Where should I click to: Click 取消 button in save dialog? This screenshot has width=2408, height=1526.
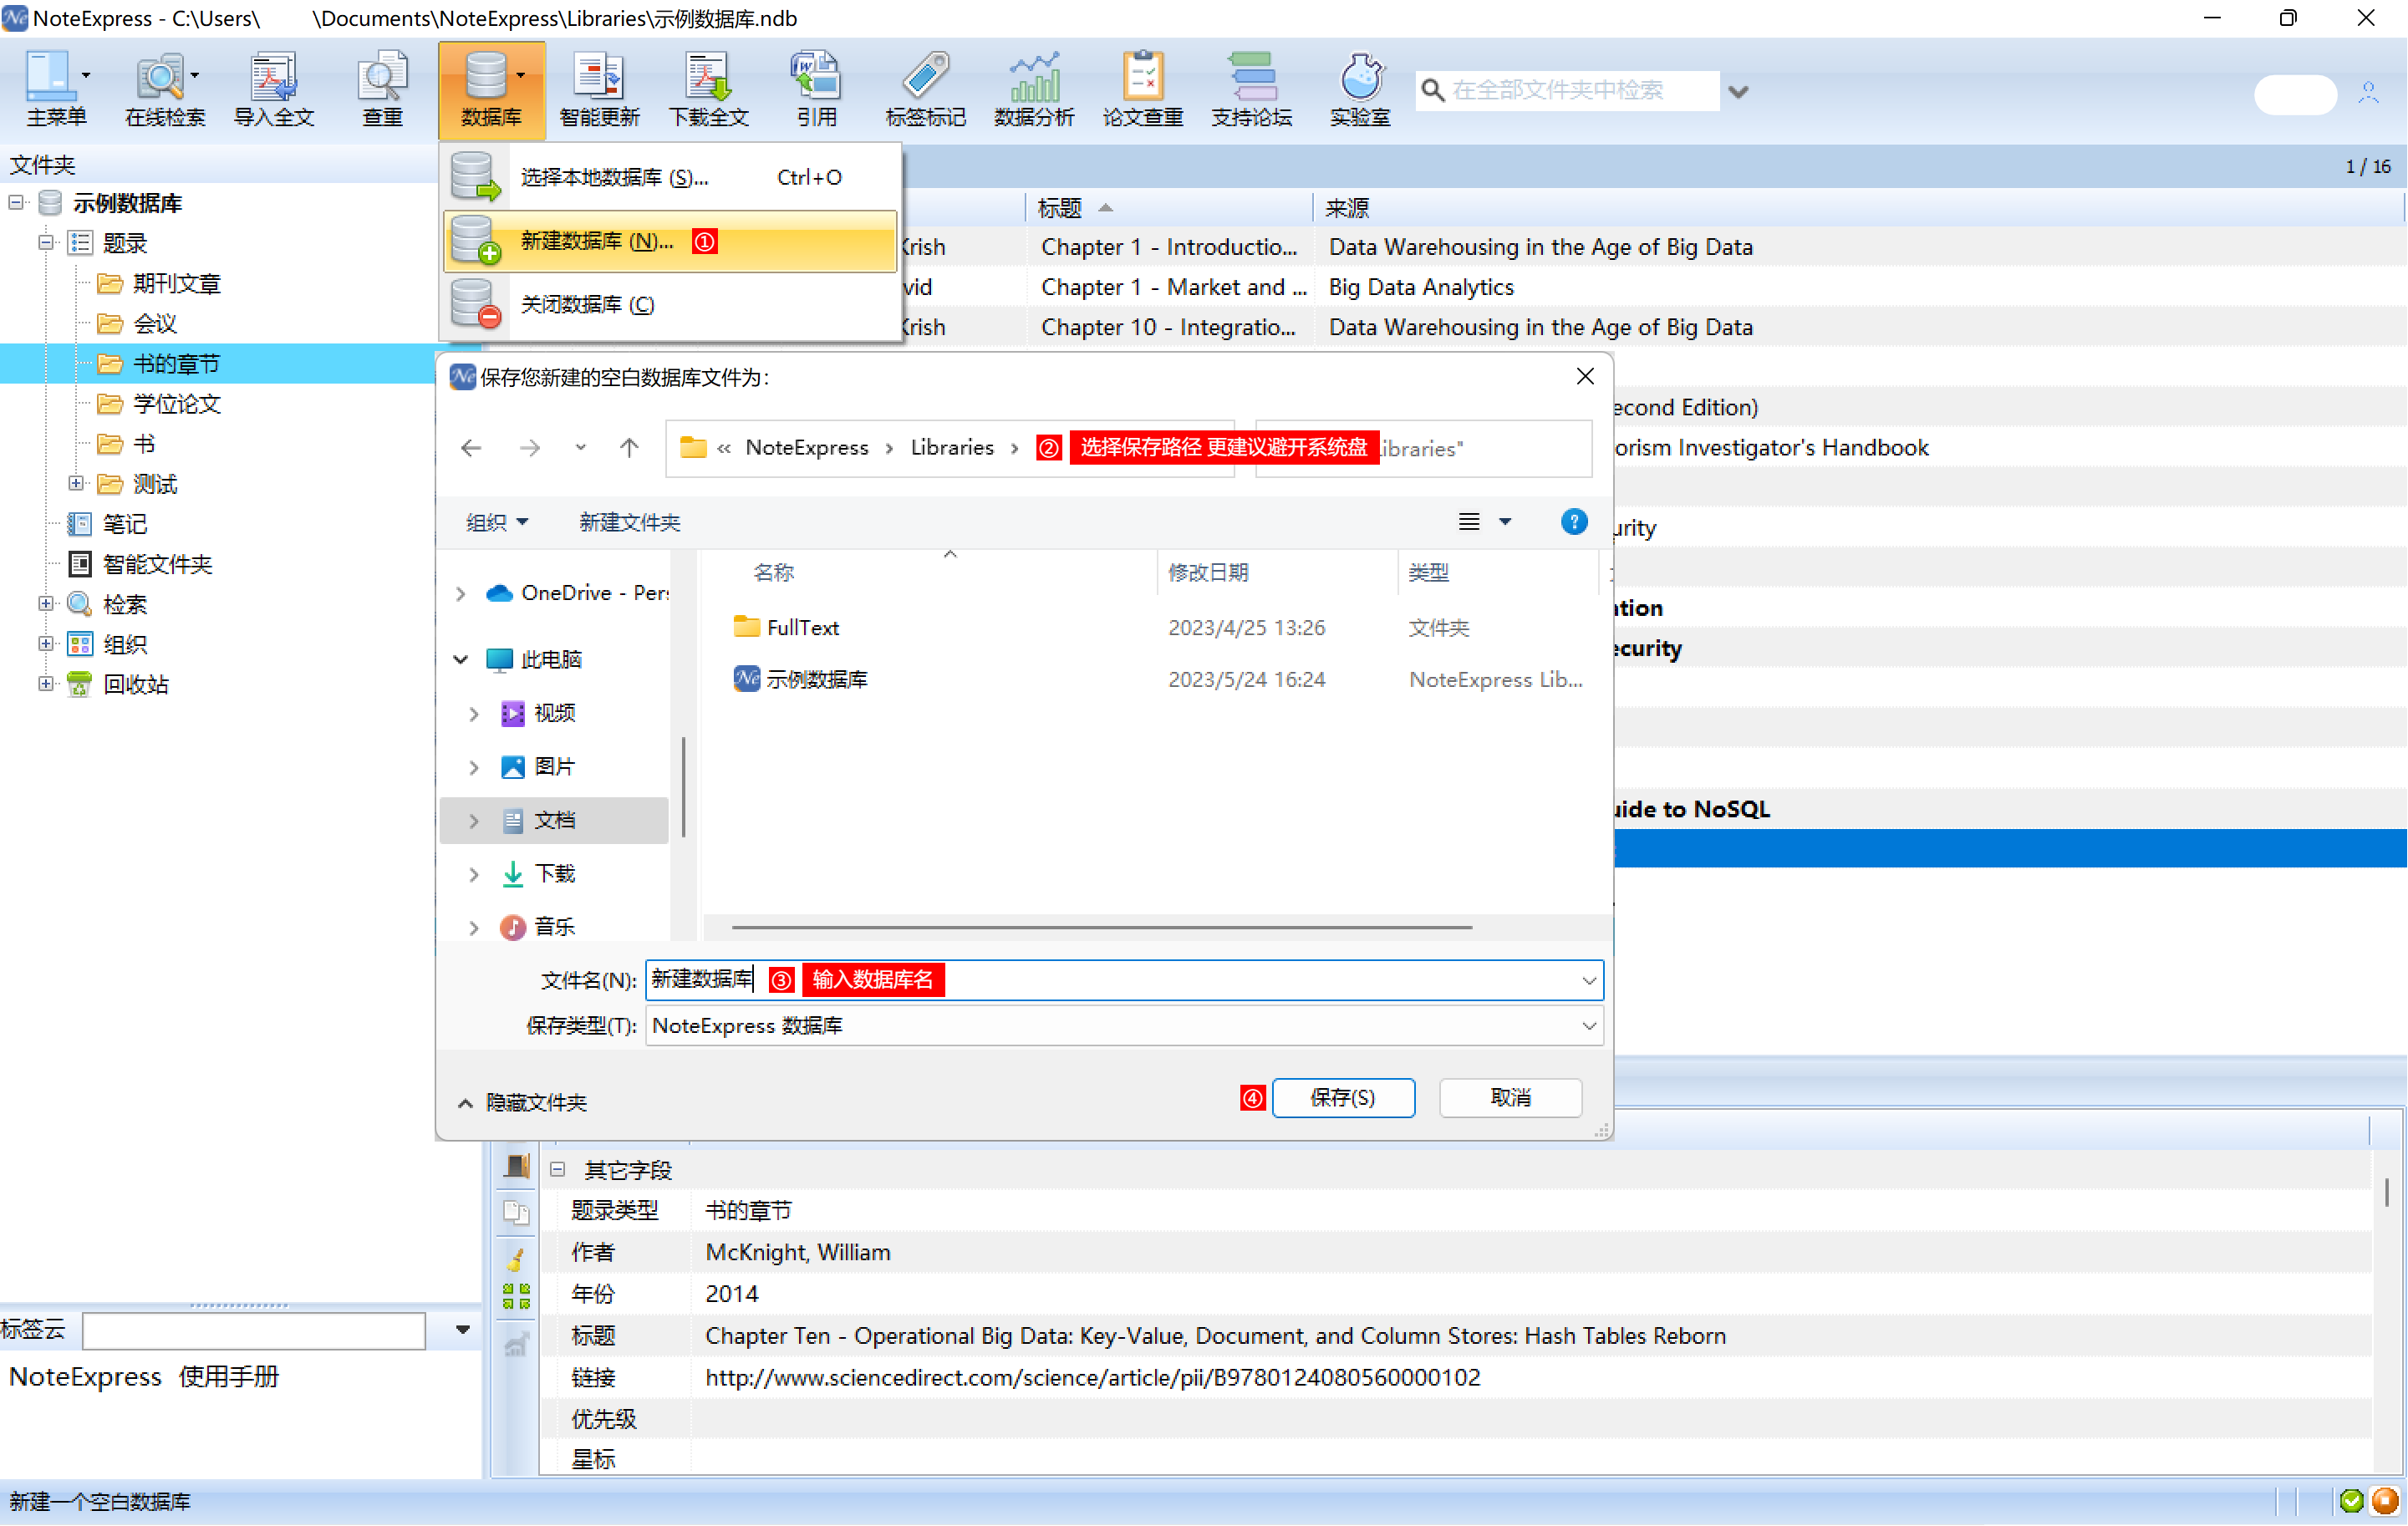1510,1098
